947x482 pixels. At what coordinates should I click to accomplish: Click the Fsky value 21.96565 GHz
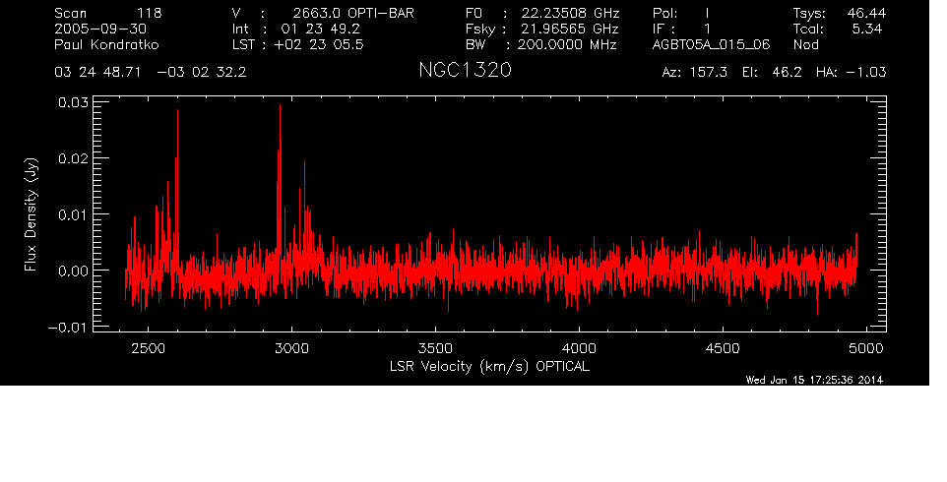coord(570,29)
